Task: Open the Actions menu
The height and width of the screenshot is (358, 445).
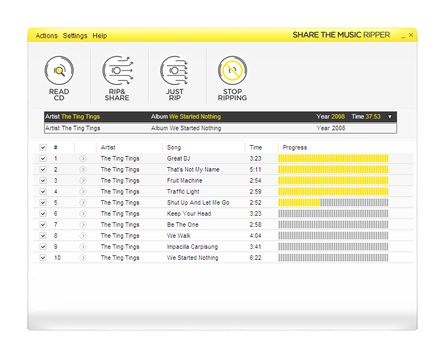Action: (46, 36)
